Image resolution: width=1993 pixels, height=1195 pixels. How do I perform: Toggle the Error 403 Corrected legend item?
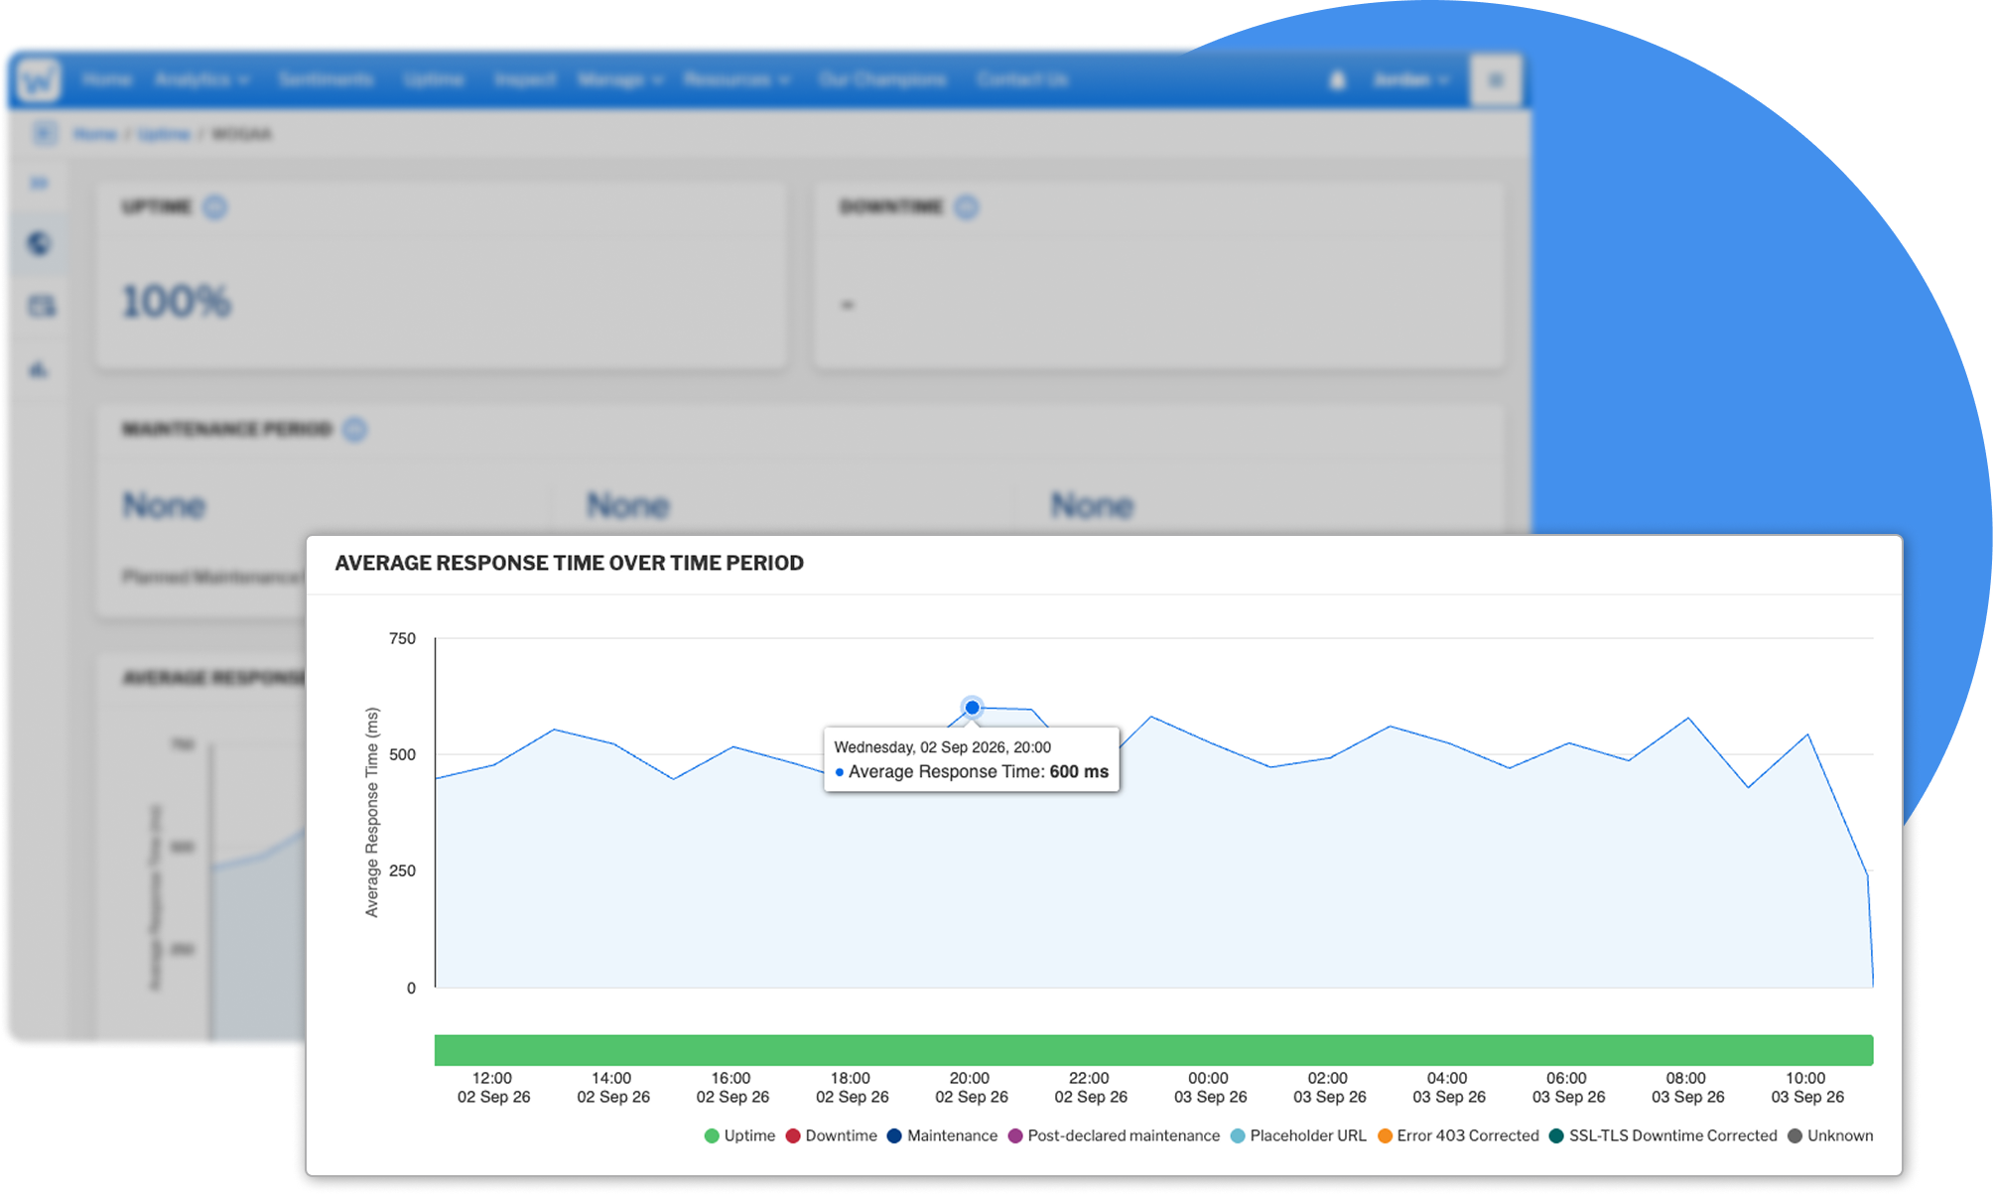tap(1458, 1135)
